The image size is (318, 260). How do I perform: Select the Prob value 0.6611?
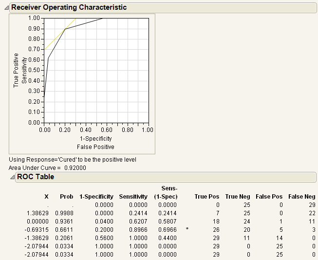pyautogui.click(x=64, y=230)
